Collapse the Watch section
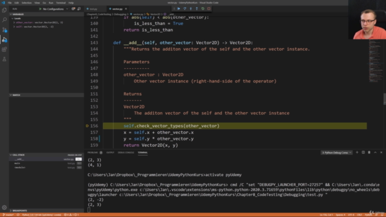 pyautogui.click(x=47, y=95)
